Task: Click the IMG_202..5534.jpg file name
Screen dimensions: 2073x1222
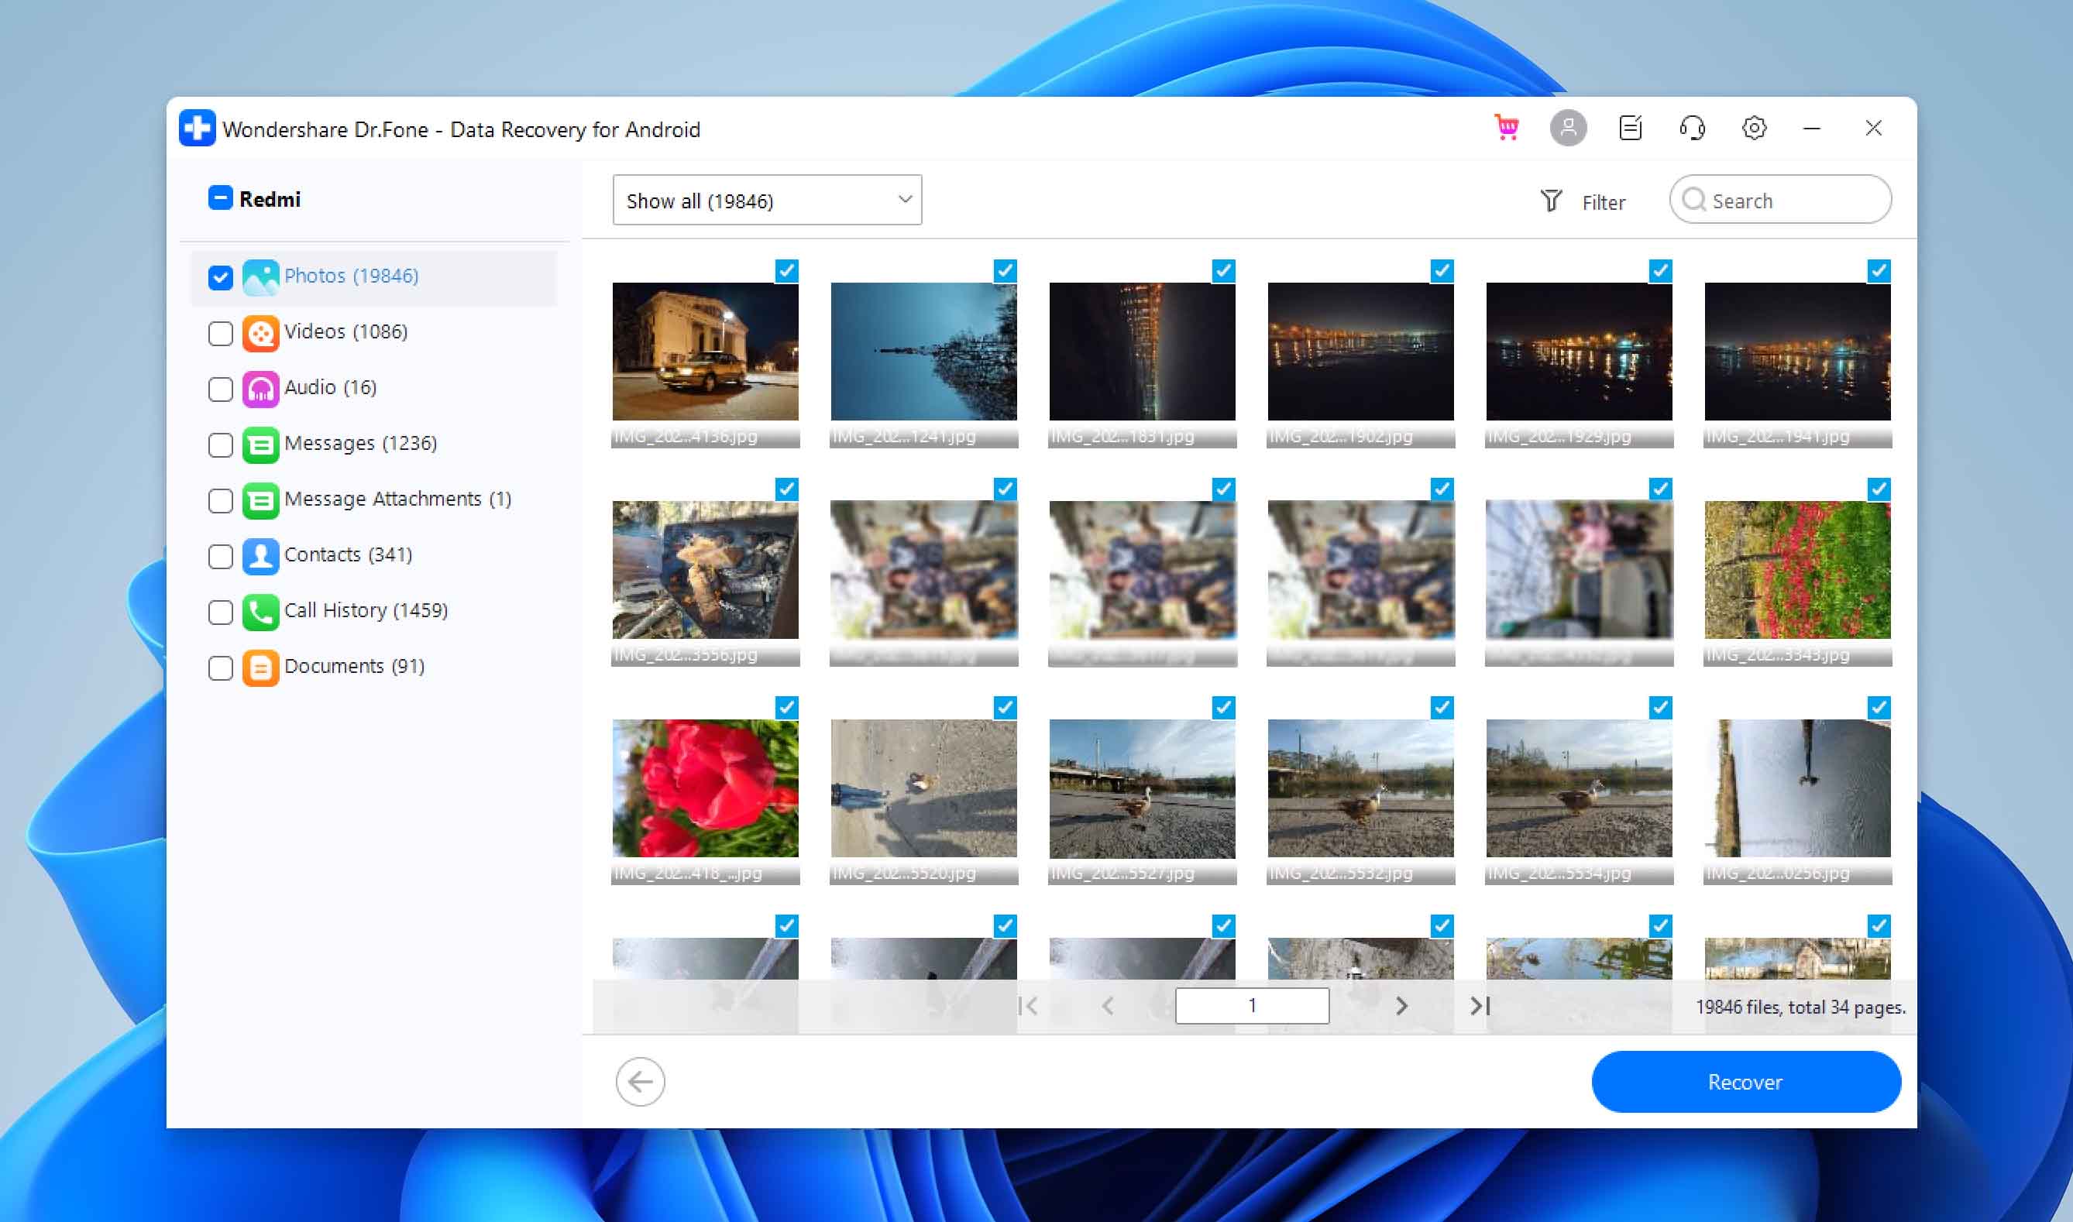Action: pyautogui.click(x=1559, y=873)
